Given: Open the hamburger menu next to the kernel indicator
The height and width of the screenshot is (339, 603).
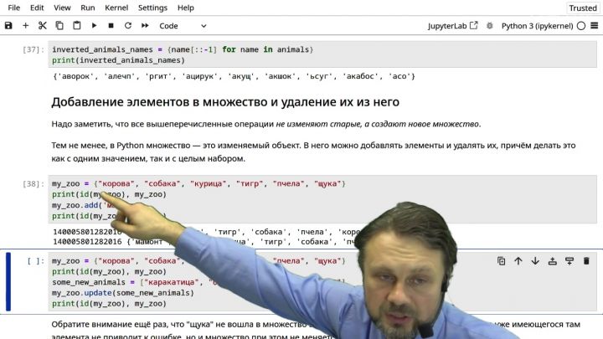Looking at the screenshot, I should [594, 26].
